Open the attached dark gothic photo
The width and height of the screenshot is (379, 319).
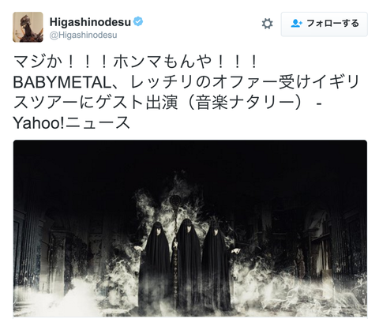tap(190, 228)
